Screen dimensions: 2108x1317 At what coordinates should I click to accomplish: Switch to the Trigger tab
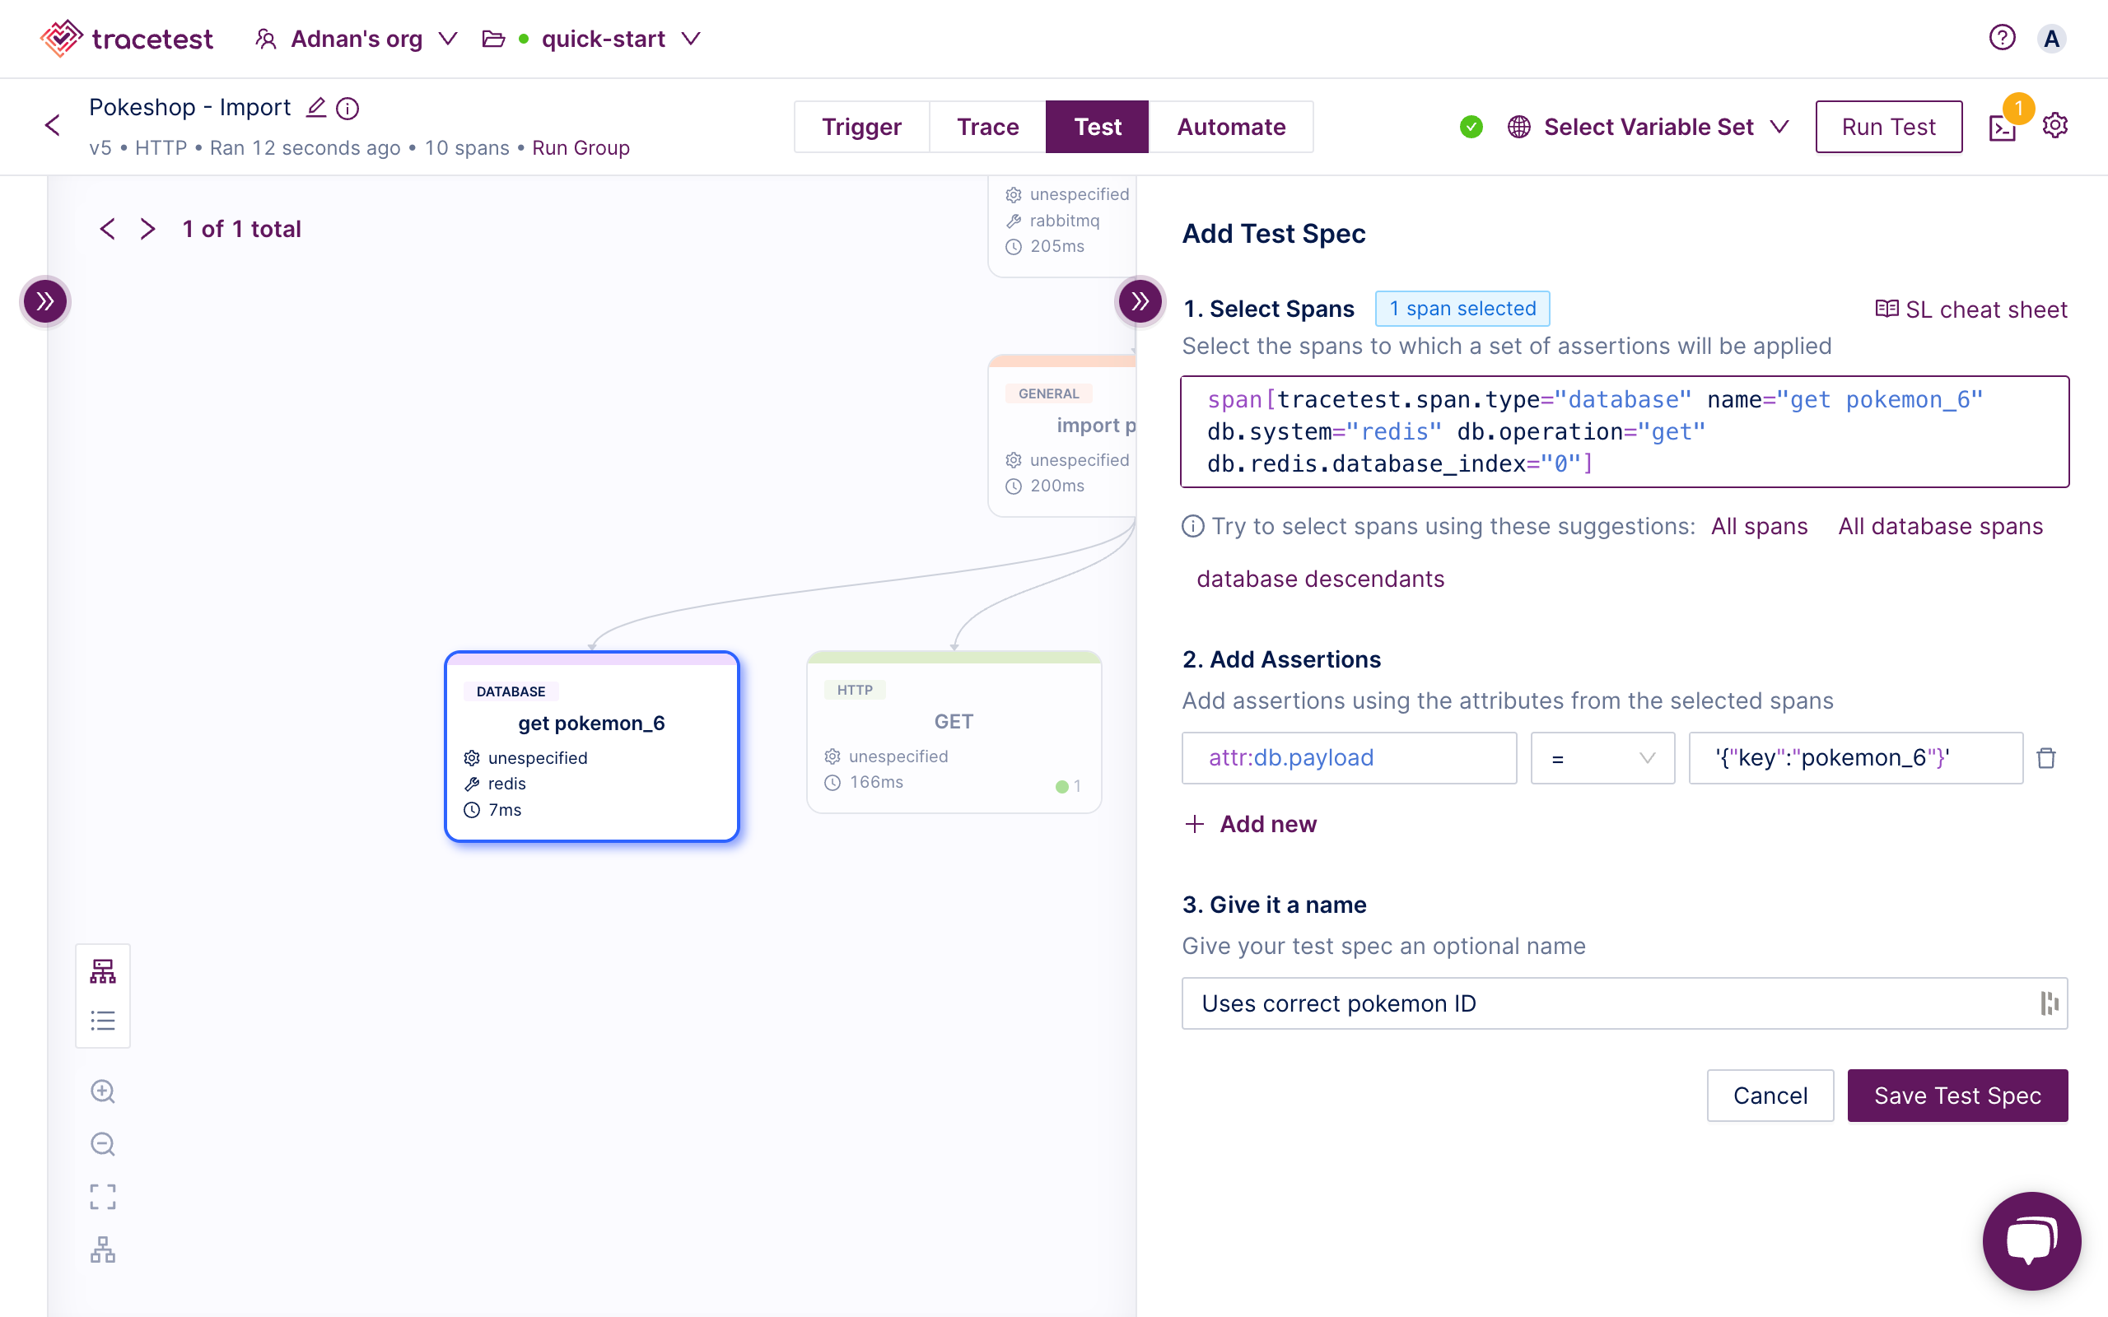[861, 127]
